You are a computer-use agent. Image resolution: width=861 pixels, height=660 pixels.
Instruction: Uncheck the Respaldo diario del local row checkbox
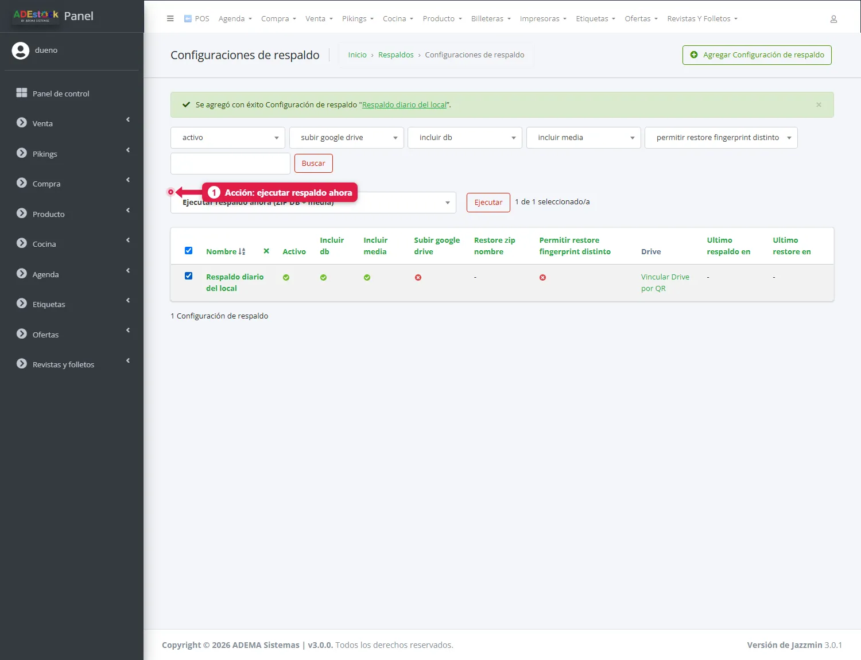[x=188, y=275]
